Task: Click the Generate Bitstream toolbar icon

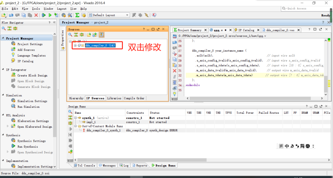Action: [56, 15]
